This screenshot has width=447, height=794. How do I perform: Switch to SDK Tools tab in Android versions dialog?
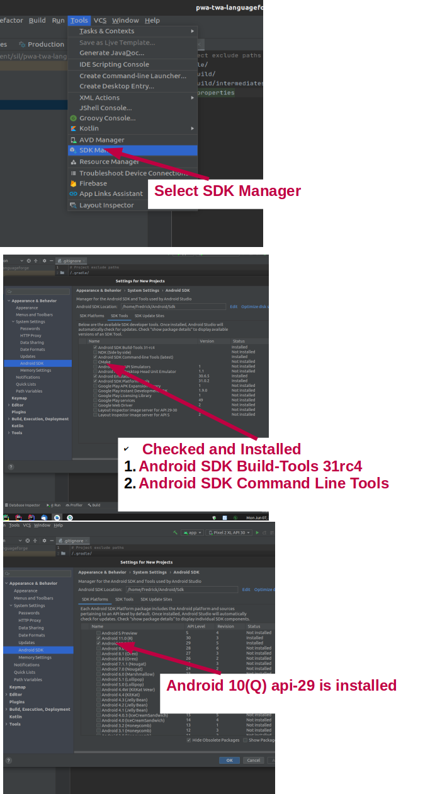pos(124,599)
